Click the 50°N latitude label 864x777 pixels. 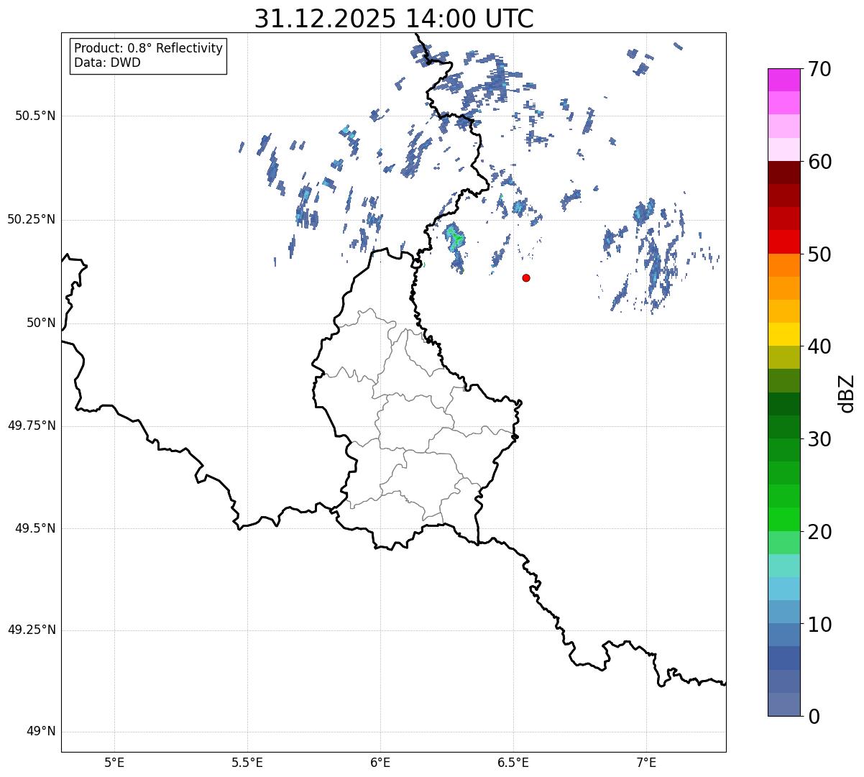(42, 323)
